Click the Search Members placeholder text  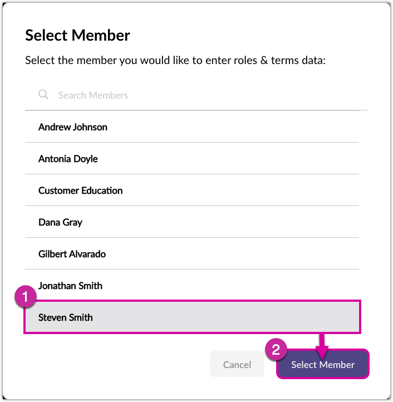pos(93,95)
